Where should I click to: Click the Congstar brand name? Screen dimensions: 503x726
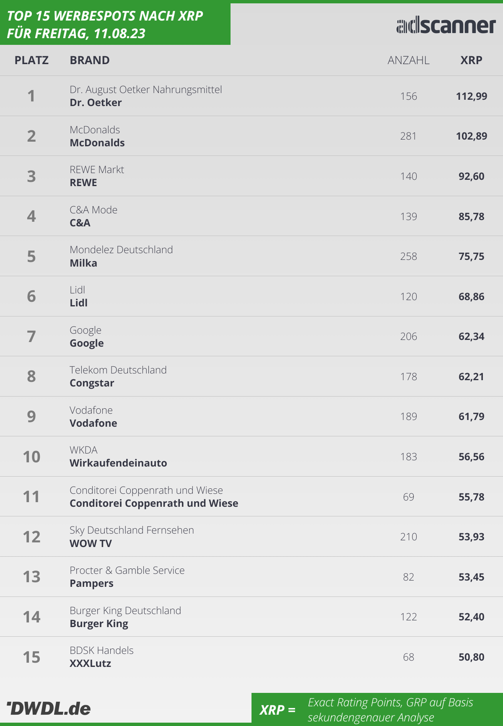pyautogui.click(x=92, y=383)
